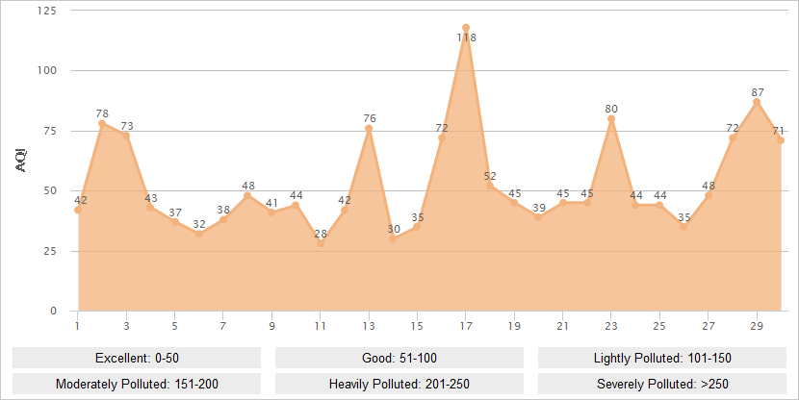Click the data point labeled 52

[490, 186]
